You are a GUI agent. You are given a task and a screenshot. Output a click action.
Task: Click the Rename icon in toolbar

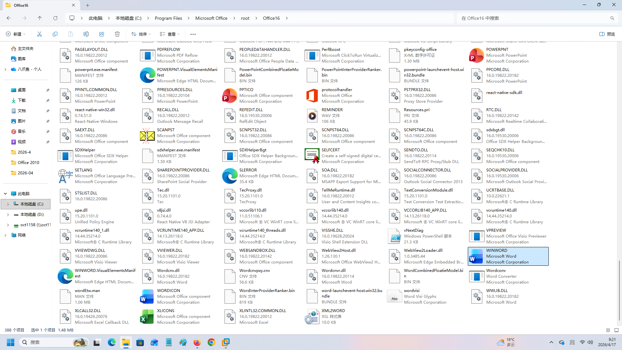(86, 34)
